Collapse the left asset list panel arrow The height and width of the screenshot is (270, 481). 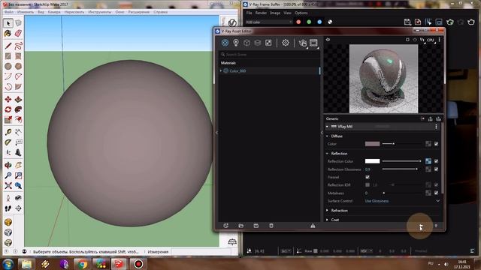click(x=216, y=133)
